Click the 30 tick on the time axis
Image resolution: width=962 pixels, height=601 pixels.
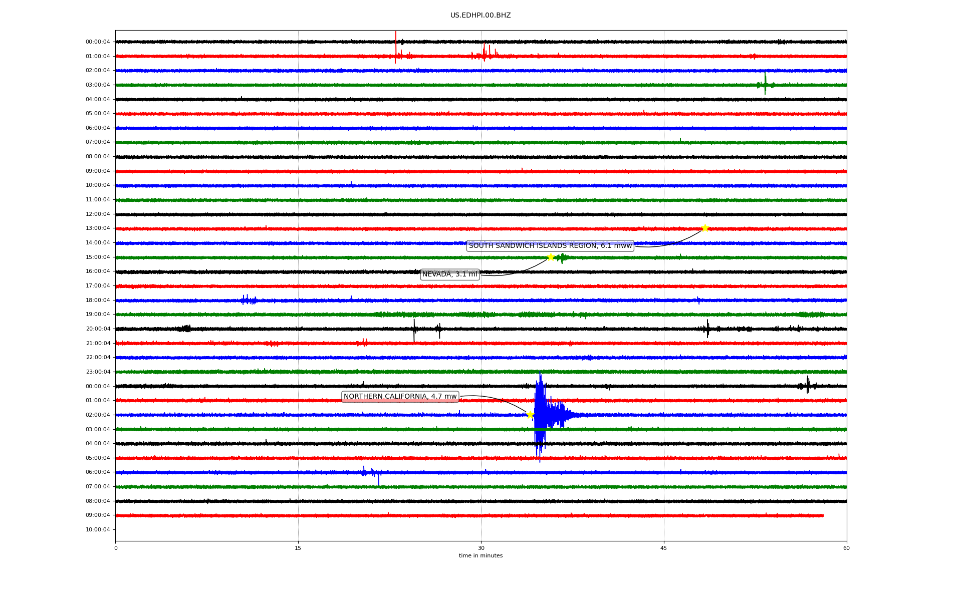pyautogui.click(x=481, y=548)
